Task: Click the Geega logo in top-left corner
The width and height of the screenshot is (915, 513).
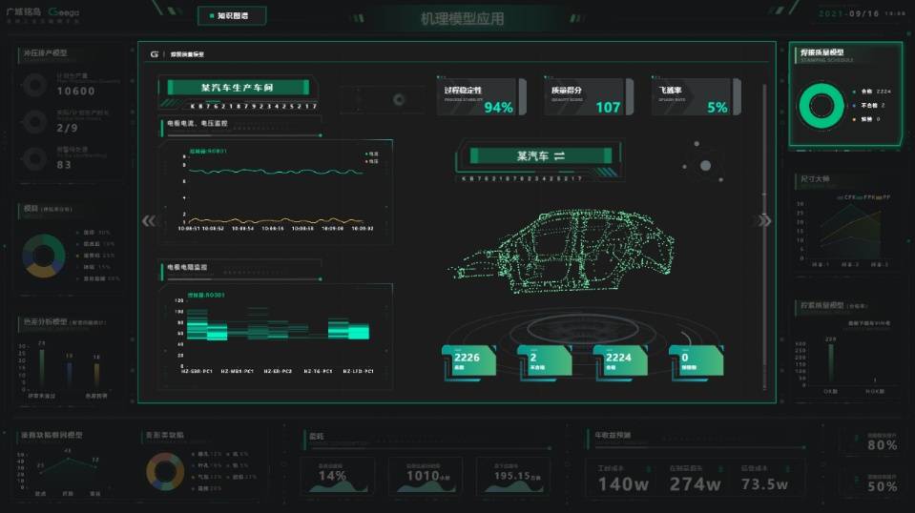Action: click(64, 11)
